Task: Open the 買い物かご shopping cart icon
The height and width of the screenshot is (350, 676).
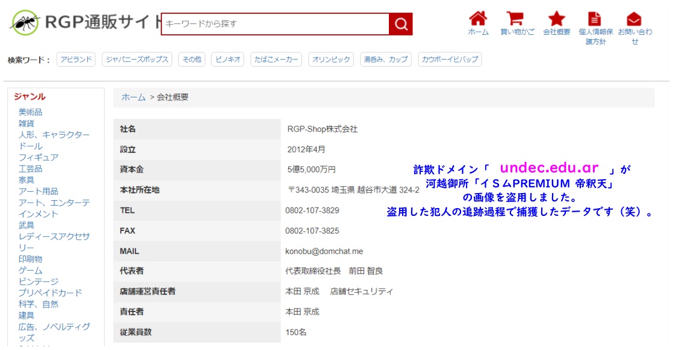Action: pyautogui.click(x=515, y=19)
